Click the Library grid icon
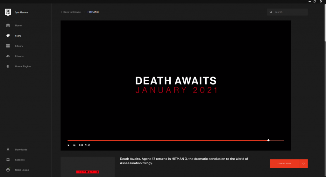326x177 pixels. [8, 46]
